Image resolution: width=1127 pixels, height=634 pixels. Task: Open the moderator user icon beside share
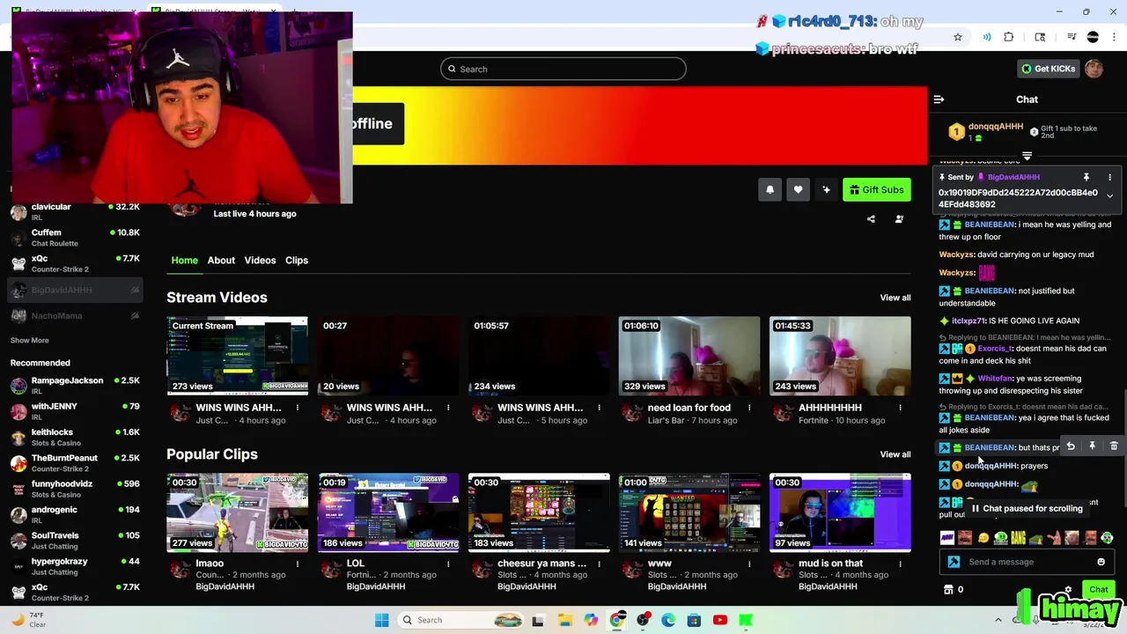(x=899, y=219)
